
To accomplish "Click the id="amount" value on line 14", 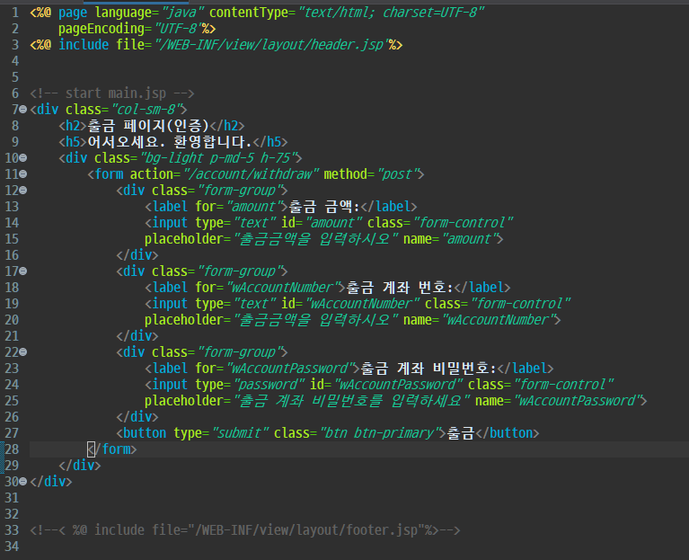I will [332, 223].
